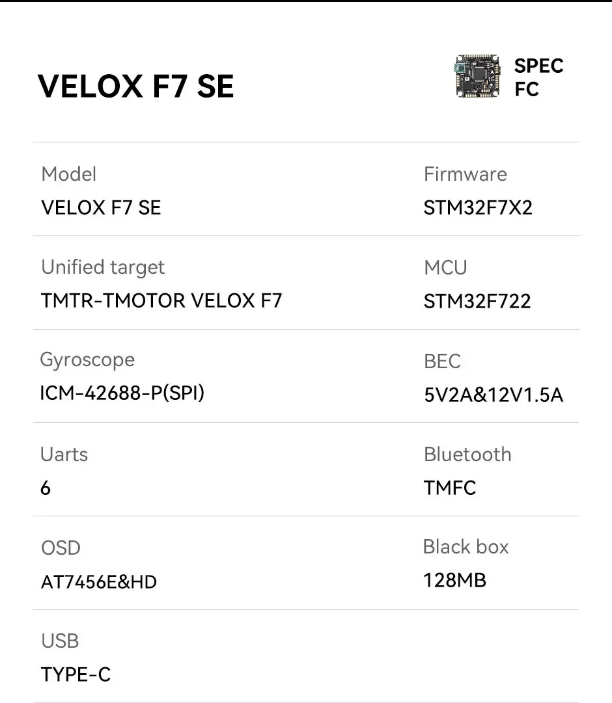This screenshot has height=703, width=612.
Task: Select the Uarts label
Action: pyautogui.click(x=64, y=454)
